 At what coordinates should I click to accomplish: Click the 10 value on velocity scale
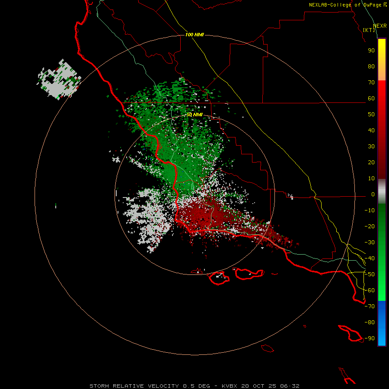click(x=371, y=179)
